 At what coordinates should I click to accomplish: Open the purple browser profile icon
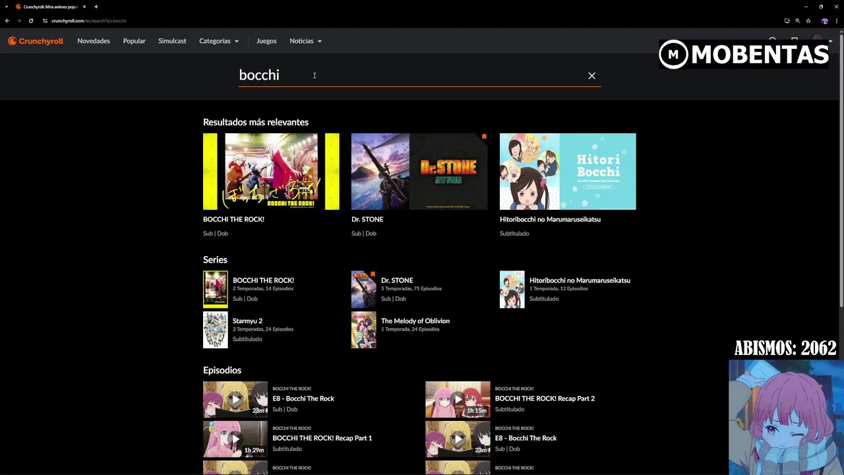tap(824, 20)
